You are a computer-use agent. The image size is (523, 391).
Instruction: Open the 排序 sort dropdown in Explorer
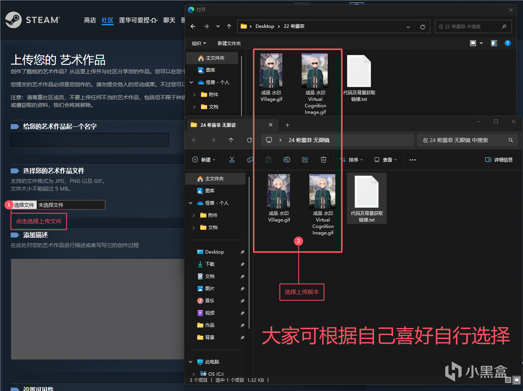click(352, 160)
